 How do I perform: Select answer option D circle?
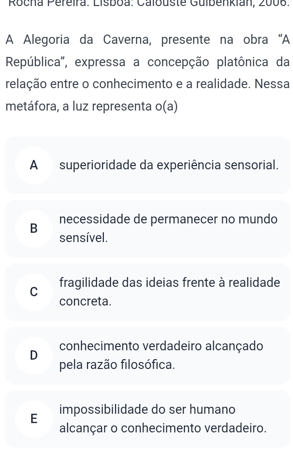(x=34, y=355)
